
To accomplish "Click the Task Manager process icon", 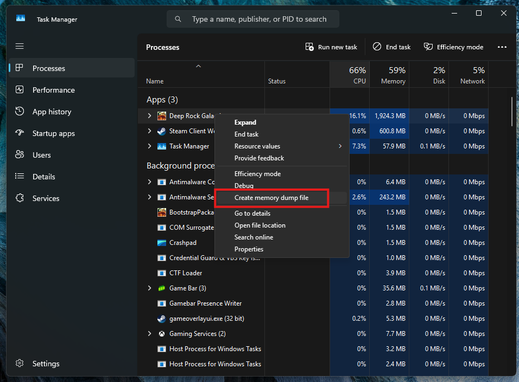I will point(162,146).
